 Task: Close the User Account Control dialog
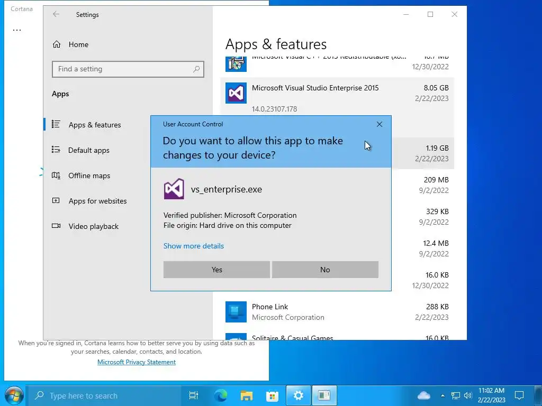click(x=379, y=124)
